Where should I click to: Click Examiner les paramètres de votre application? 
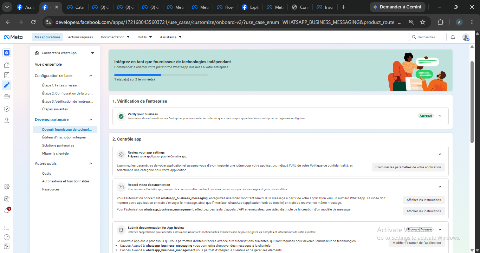pyautogui.click(x=408, y=167)
